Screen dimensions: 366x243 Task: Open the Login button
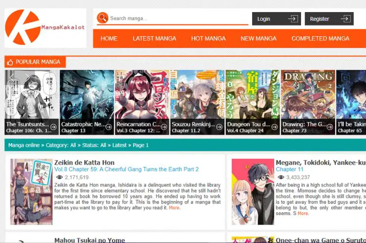[276, 19]
